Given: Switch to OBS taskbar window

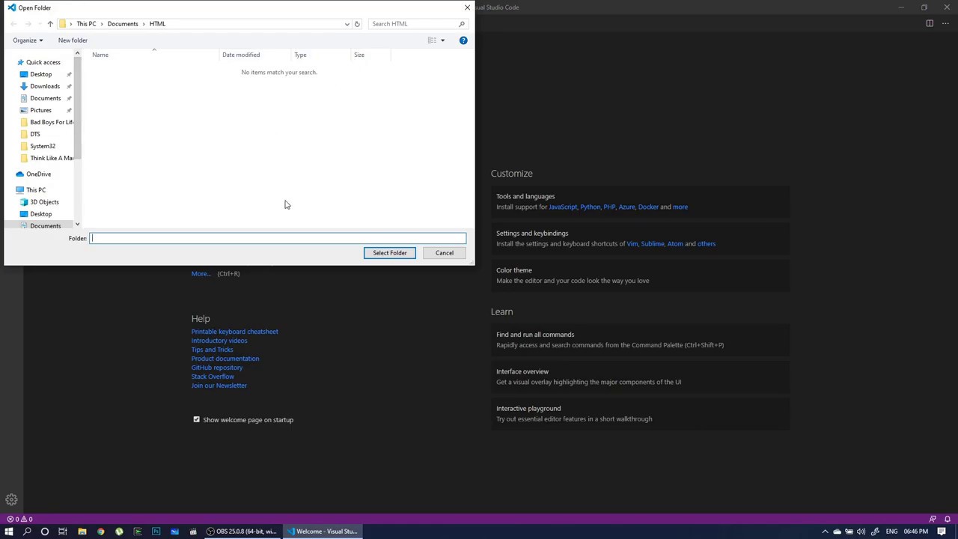Looking at the screenshot, I should pyautogui.click(x=241, y=532).
